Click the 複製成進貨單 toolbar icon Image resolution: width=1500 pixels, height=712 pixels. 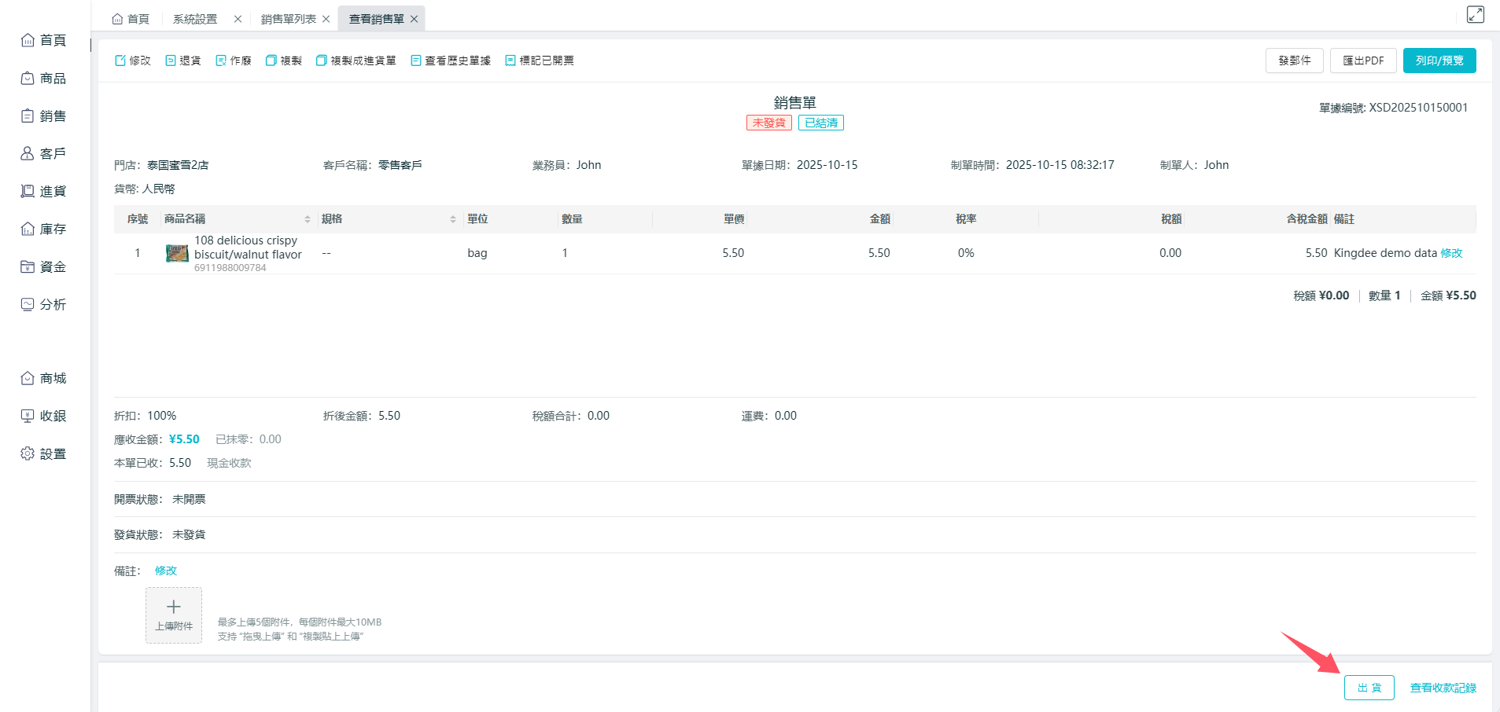[x=321, y=61]
